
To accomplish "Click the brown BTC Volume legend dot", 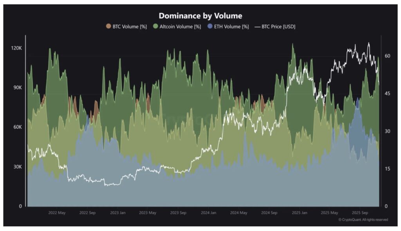I will pyautogui.click(x=108, y=26).
